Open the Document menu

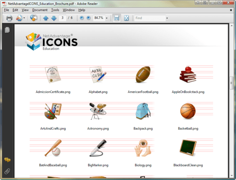tap(40, 10)
